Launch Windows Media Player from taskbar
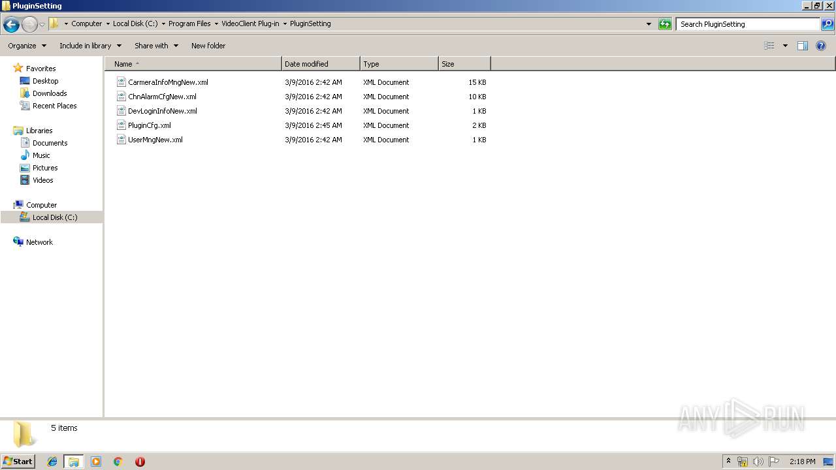The image size is (836, 470). (96, 462)
